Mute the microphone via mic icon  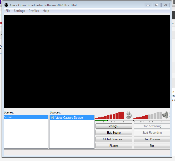pos(129,115)
